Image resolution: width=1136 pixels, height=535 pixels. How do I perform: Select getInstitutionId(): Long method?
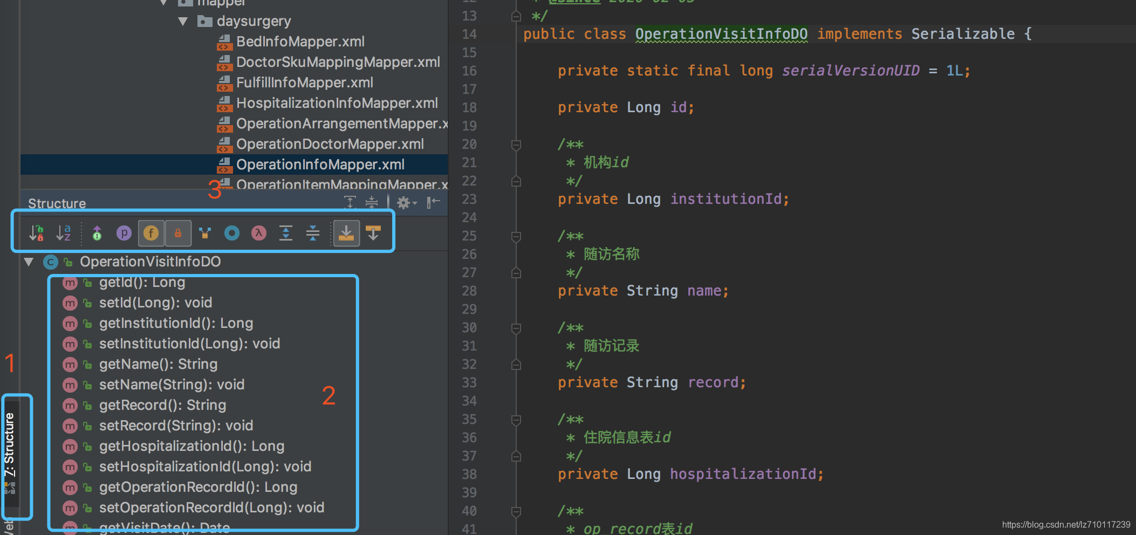176,323
